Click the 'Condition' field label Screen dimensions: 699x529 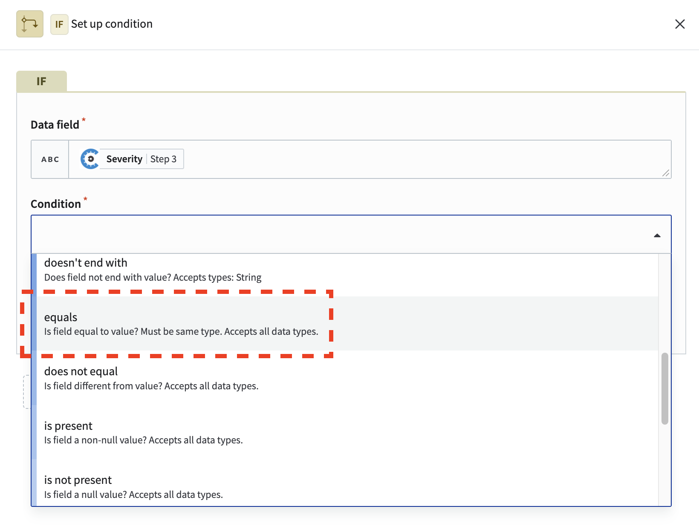tap(56, 204)
